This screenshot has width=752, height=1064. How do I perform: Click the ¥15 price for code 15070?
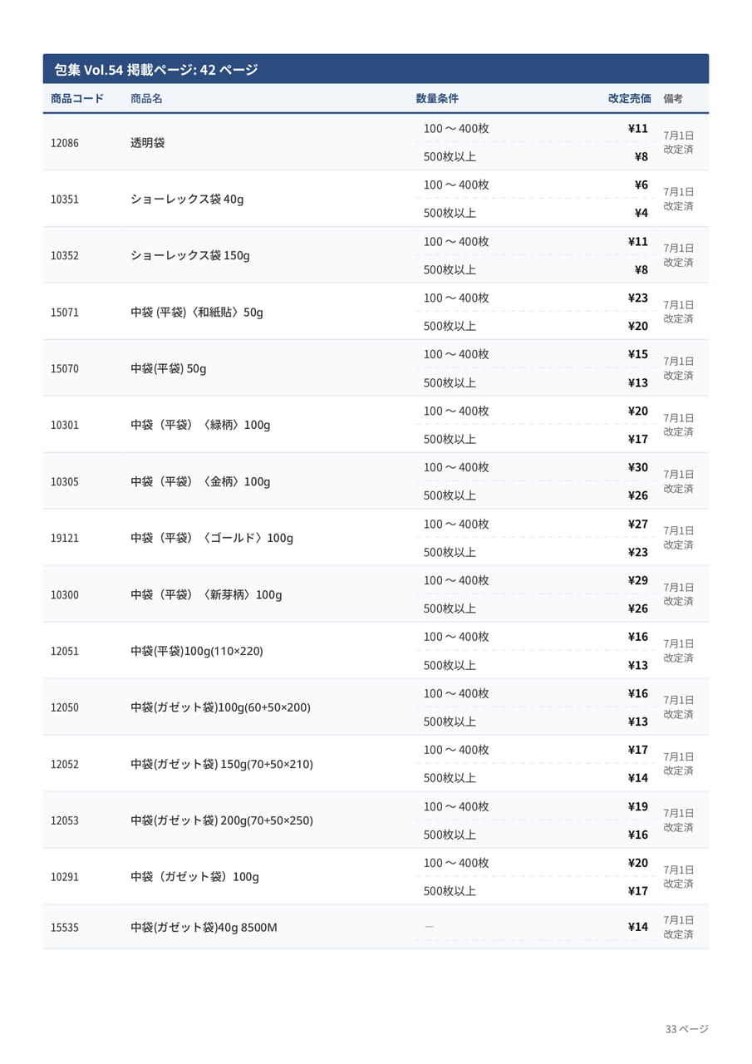[638, 354]
